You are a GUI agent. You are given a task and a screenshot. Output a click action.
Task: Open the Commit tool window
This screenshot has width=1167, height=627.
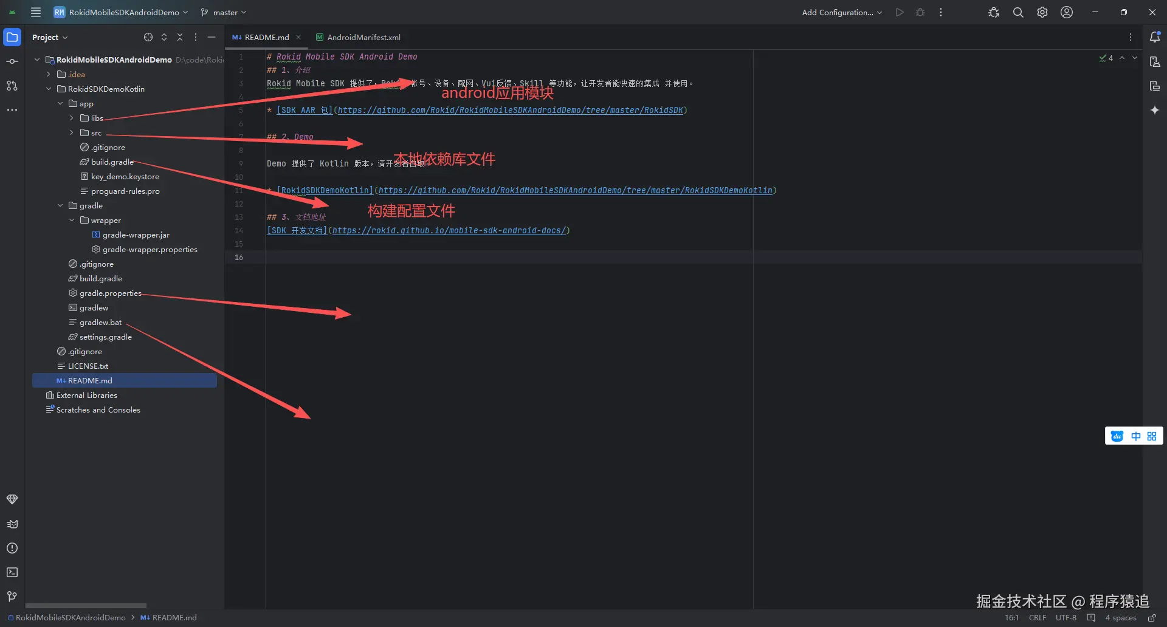(x=12, y=61)
